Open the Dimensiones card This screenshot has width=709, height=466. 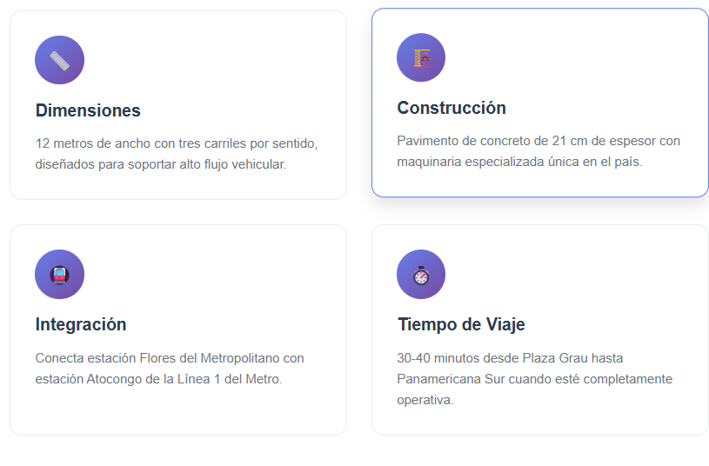(x=178, y=105)
